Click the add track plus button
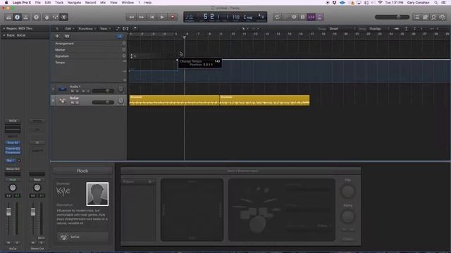The height and width of the screenshot is (253, 451). (57, 36)
